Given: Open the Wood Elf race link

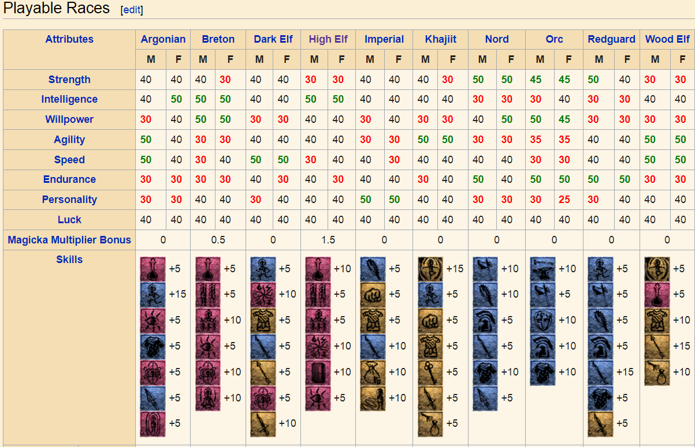Looking at the screenshot, I should point(668,39).
